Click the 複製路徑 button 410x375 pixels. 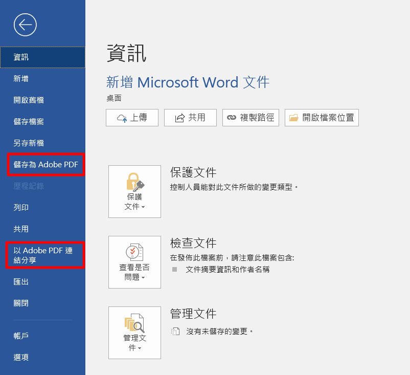pyautogui.click(x=251, y=118)
